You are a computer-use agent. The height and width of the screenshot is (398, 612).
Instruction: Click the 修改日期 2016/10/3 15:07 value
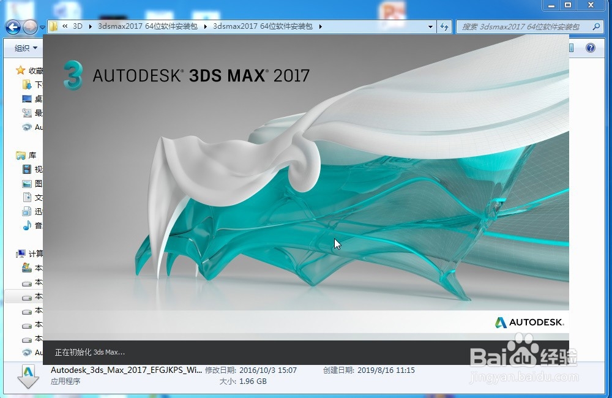pyautogui.click(x=268, y=370)
